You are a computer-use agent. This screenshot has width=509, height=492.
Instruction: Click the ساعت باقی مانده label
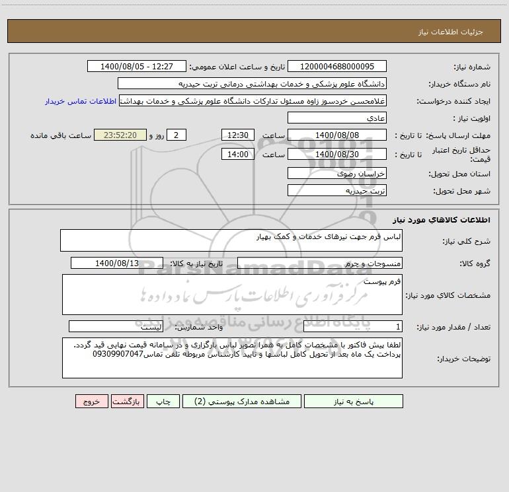tap(61, 135)
